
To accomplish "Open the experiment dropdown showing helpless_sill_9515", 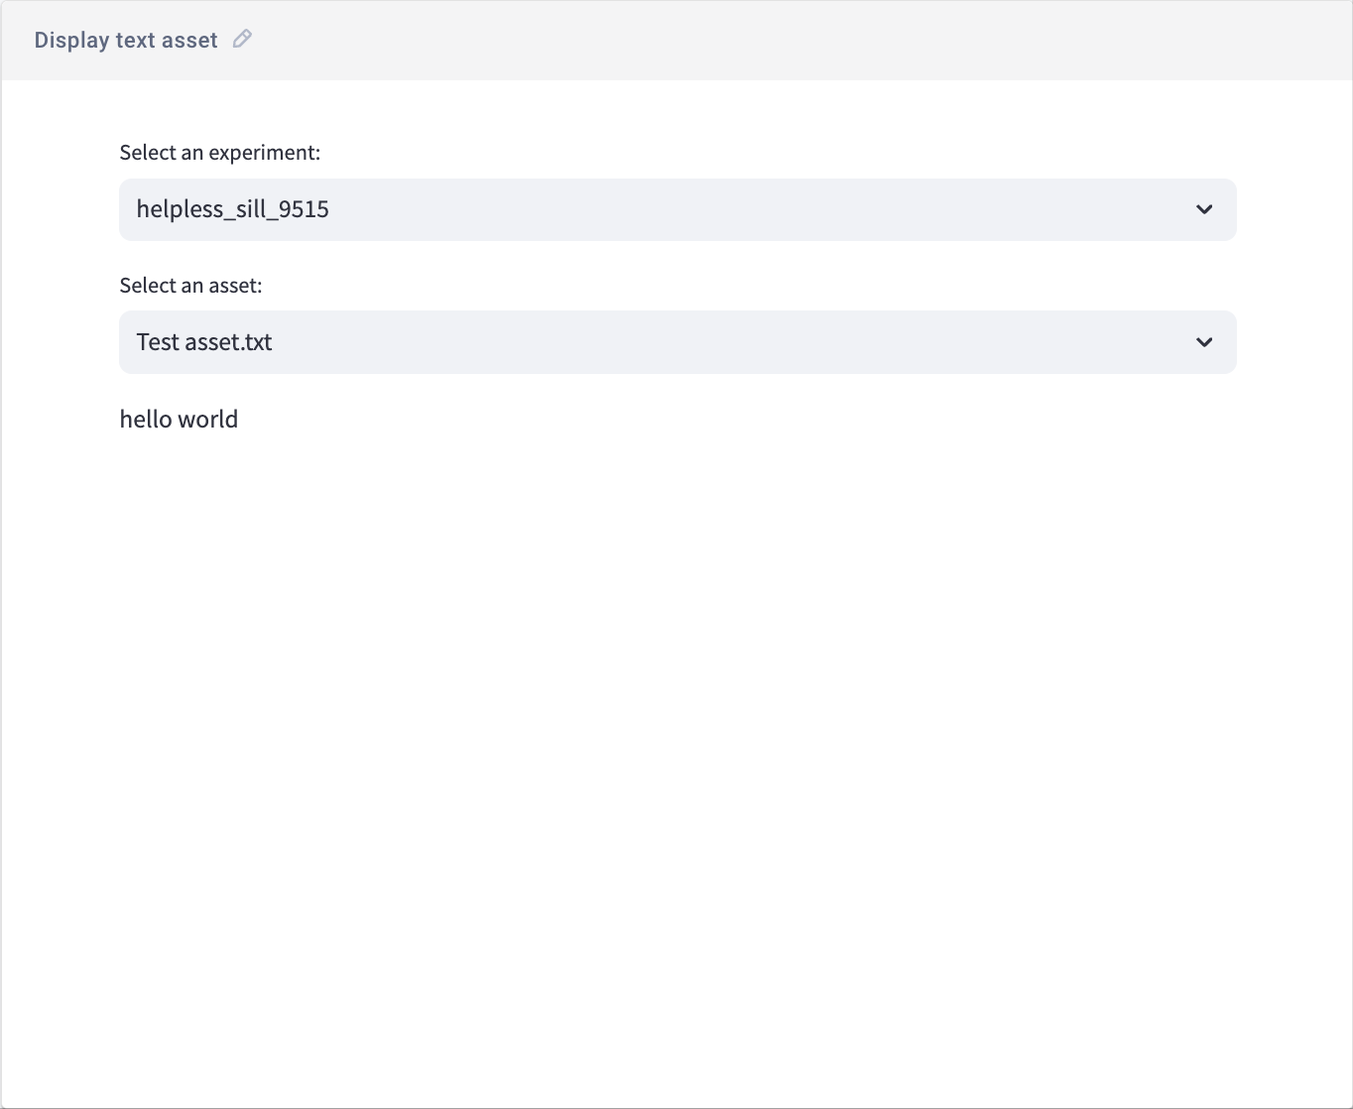I will [x=677, y=209].
